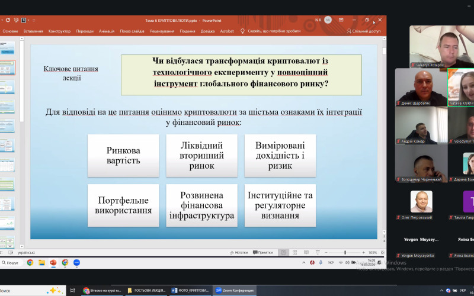Screen dimensions: 474x296
Task: Switch to the Переходи tab
Action: [x=85, y=31]
